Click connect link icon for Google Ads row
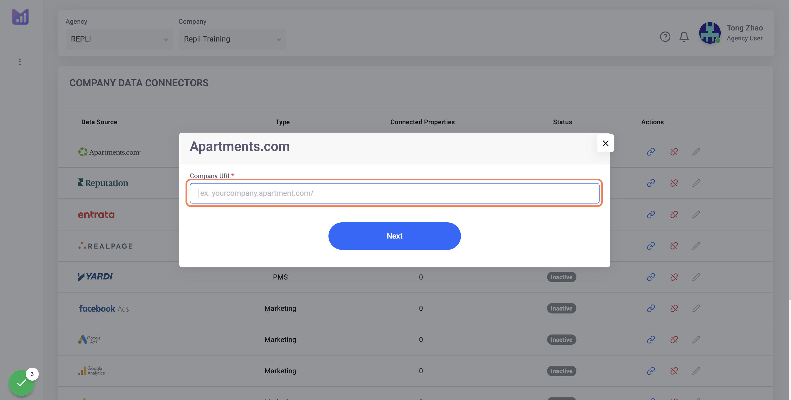The image size is (791, 400). coord(651,340)
